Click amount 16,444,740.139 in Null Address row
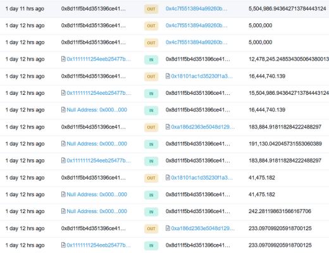This screenshot has width=329, height=253. point(267,110)
